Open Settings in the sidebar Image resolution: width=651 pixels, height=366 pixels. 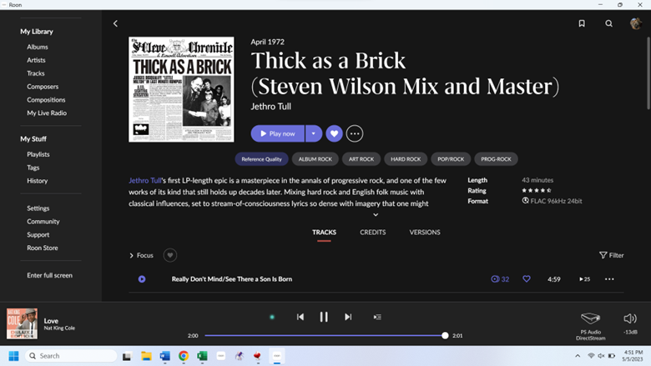(38, 208)
